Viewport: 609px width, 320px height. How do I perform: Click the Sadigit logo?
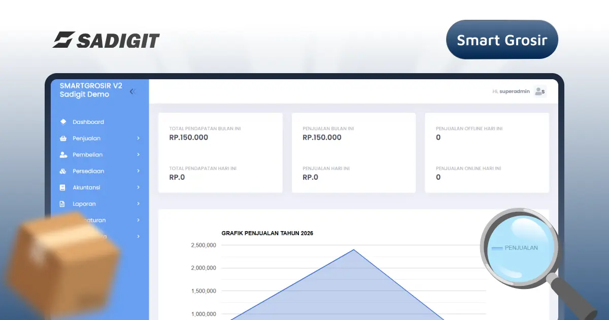point(106,40)
